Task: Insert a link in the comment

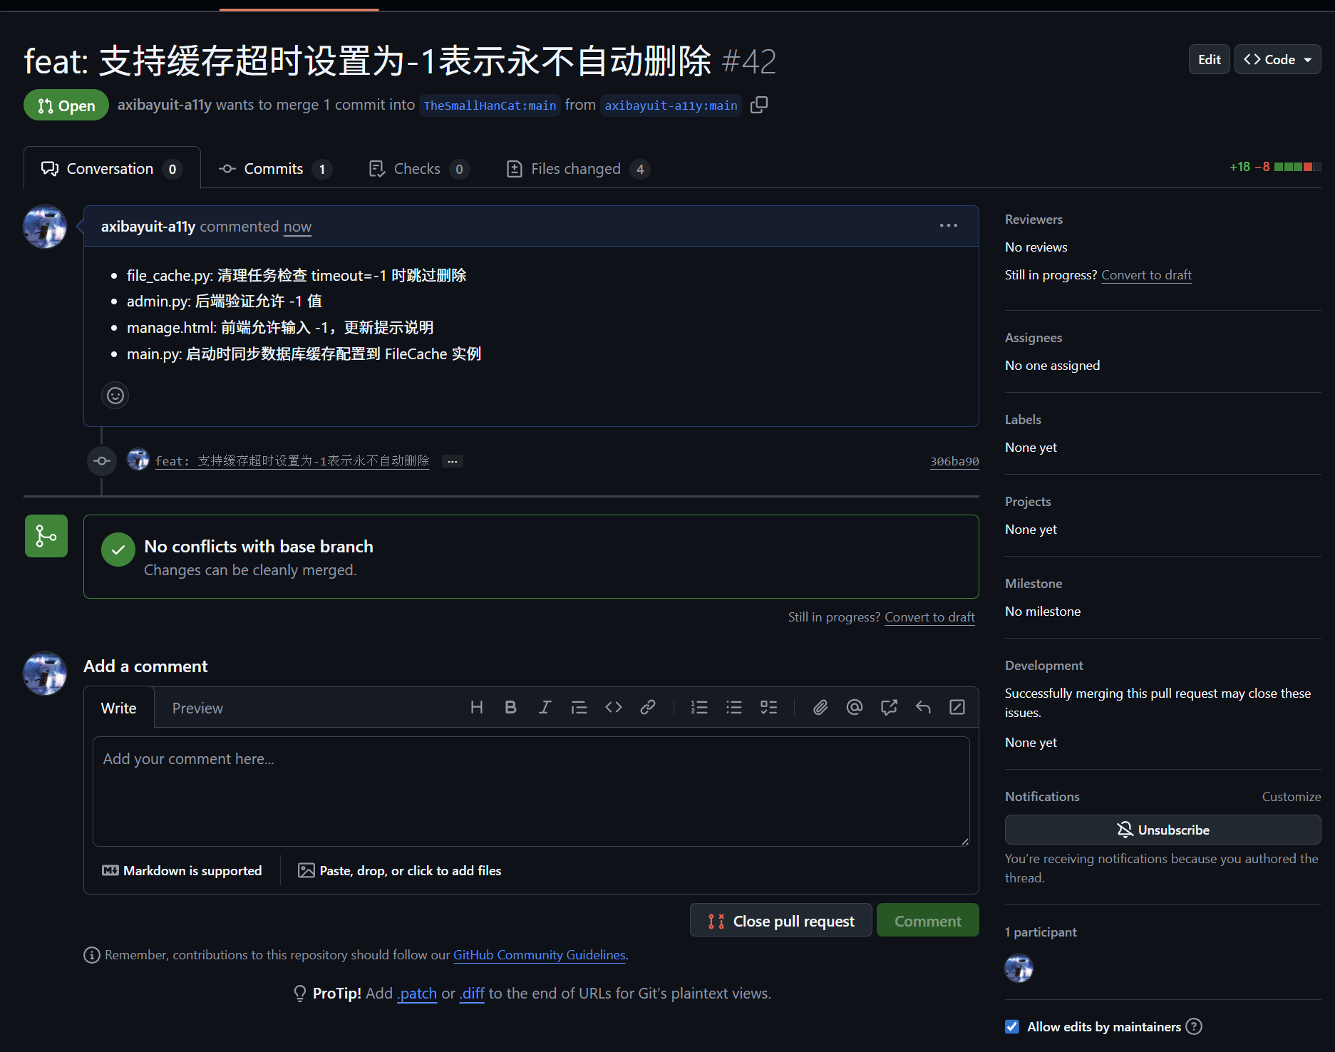Action: pos(647,707)
